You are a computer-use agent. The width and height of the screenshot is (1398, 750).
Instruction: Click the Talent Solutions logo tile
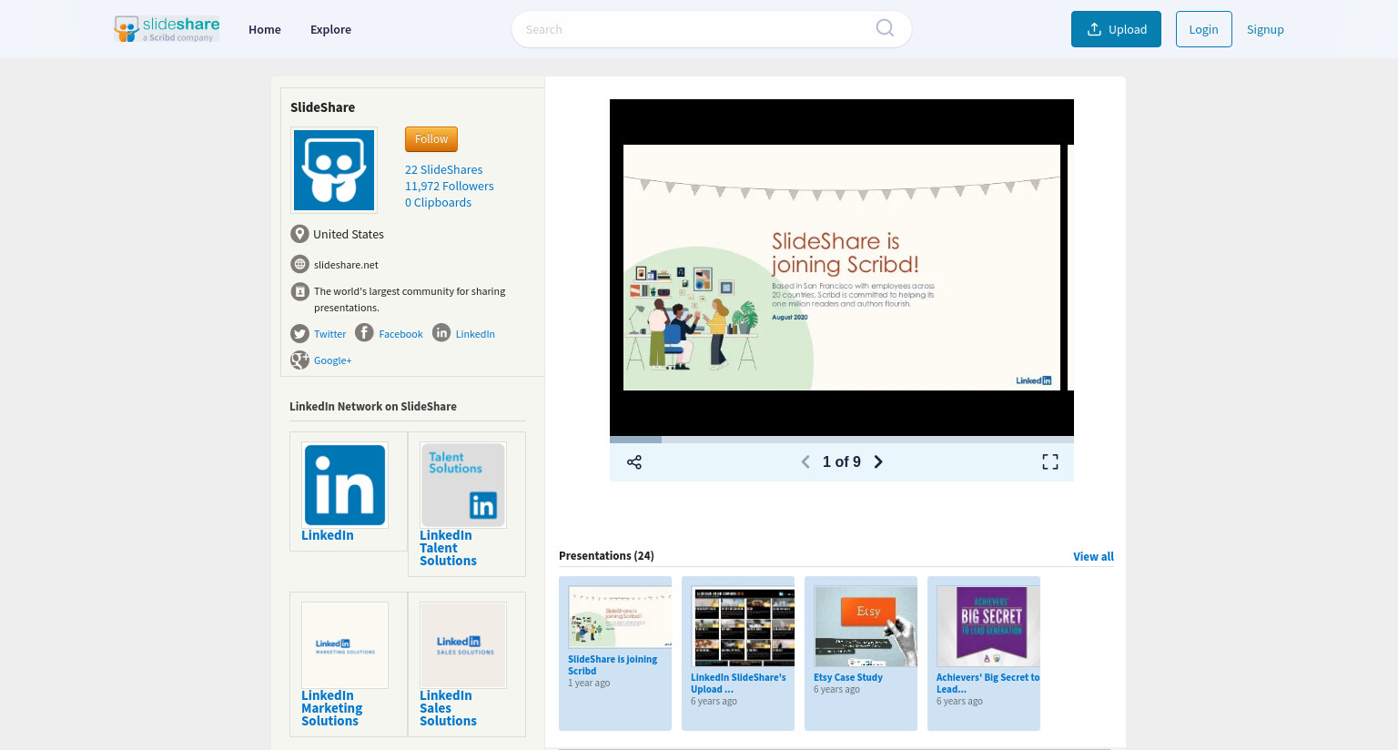coord(463,485)
